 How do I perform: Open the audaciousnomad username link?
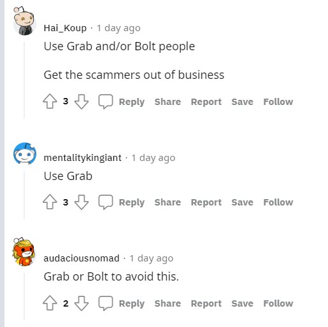point(82,258)
